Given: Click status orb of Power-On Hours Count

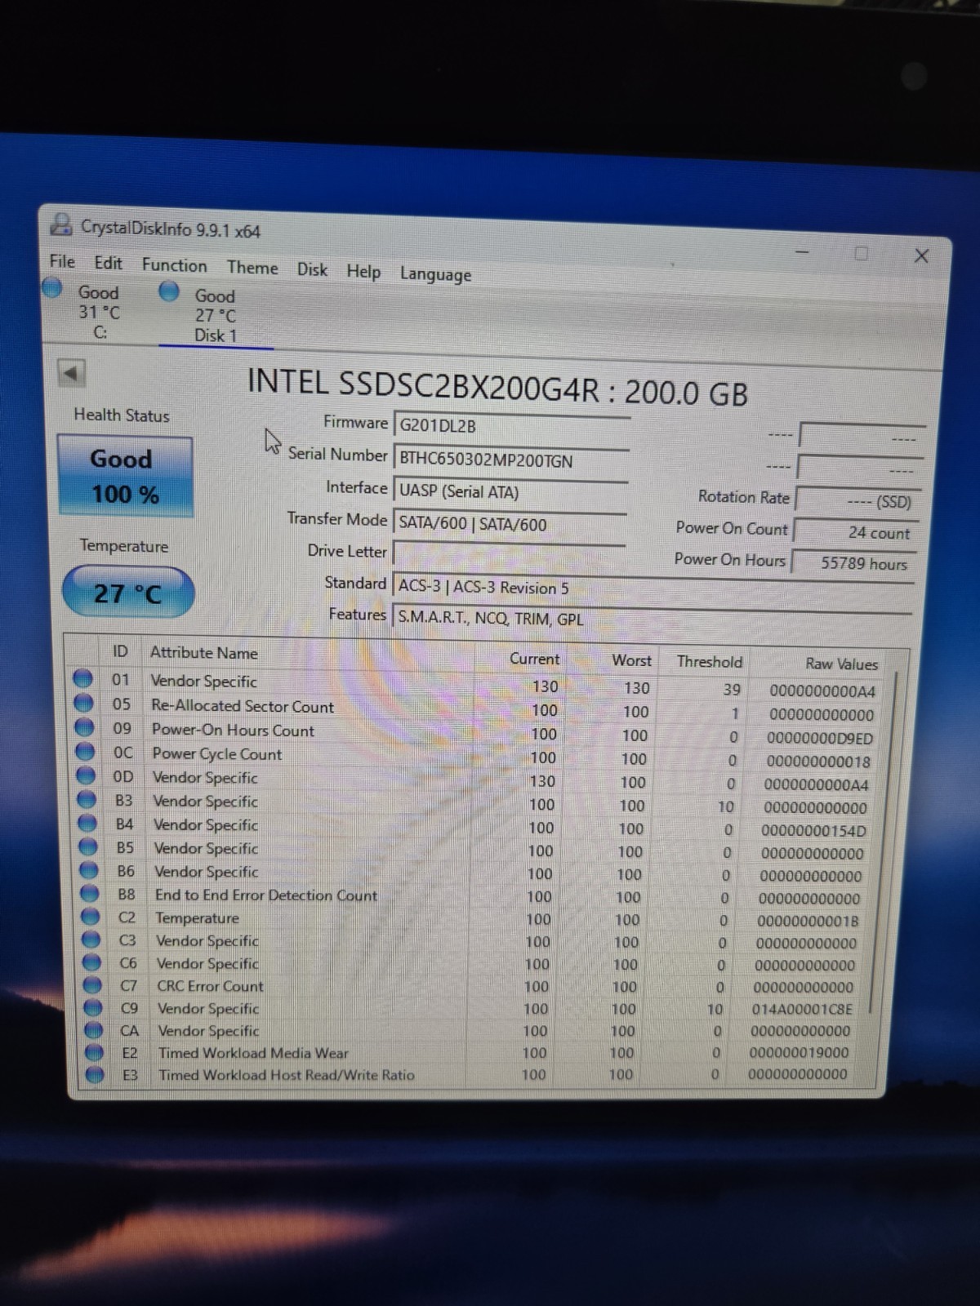Looking at the screenshot, I should click(x=84, y=726).
